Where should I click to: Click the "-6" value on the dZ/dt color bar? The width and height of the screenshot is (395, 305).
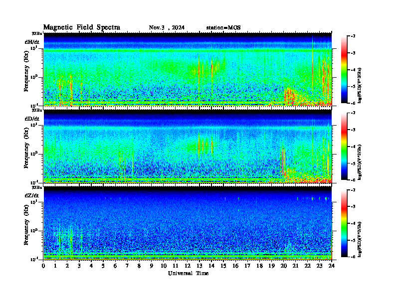coord(353,257)
